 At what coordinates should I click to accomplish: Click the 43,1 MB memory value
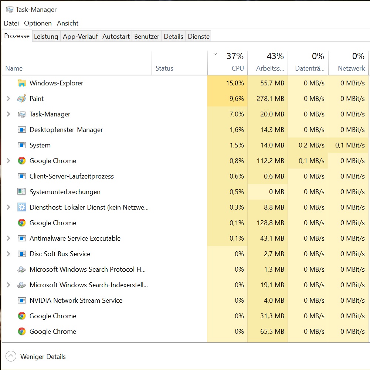click(272, 238)
